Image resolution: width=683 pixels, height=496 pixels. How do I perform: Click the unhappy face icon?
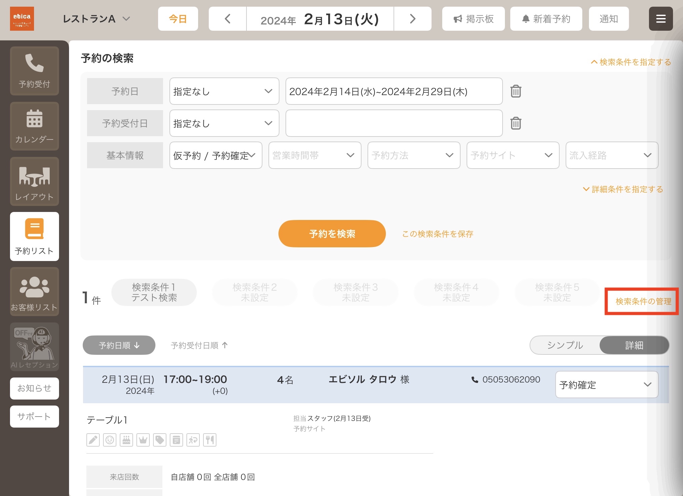pos(110,440)
